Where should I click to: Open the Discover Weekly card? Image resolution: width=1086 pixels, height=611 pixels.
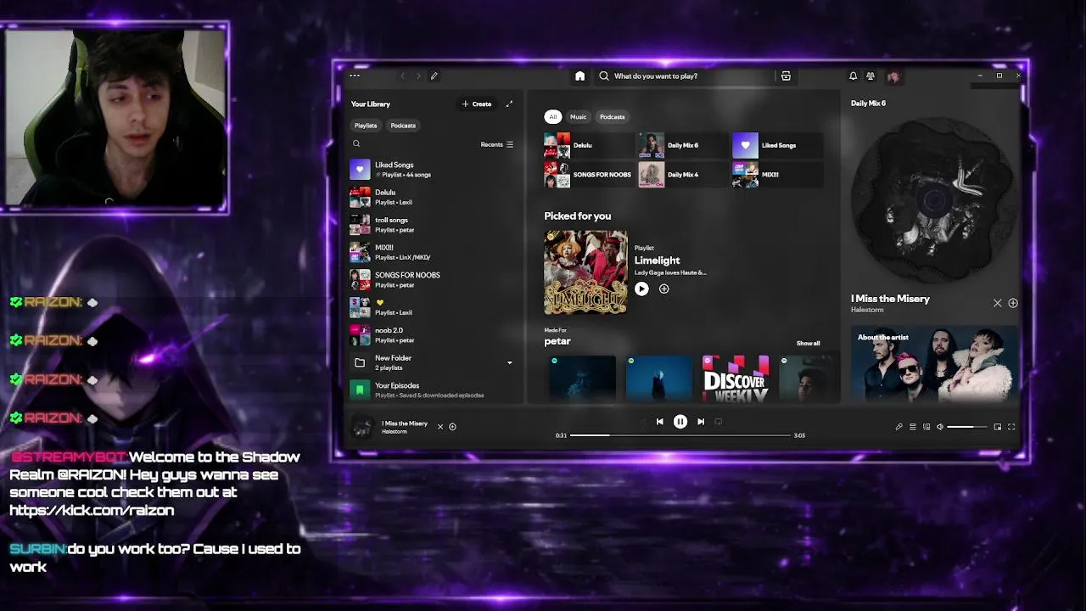tap(736, 379)
